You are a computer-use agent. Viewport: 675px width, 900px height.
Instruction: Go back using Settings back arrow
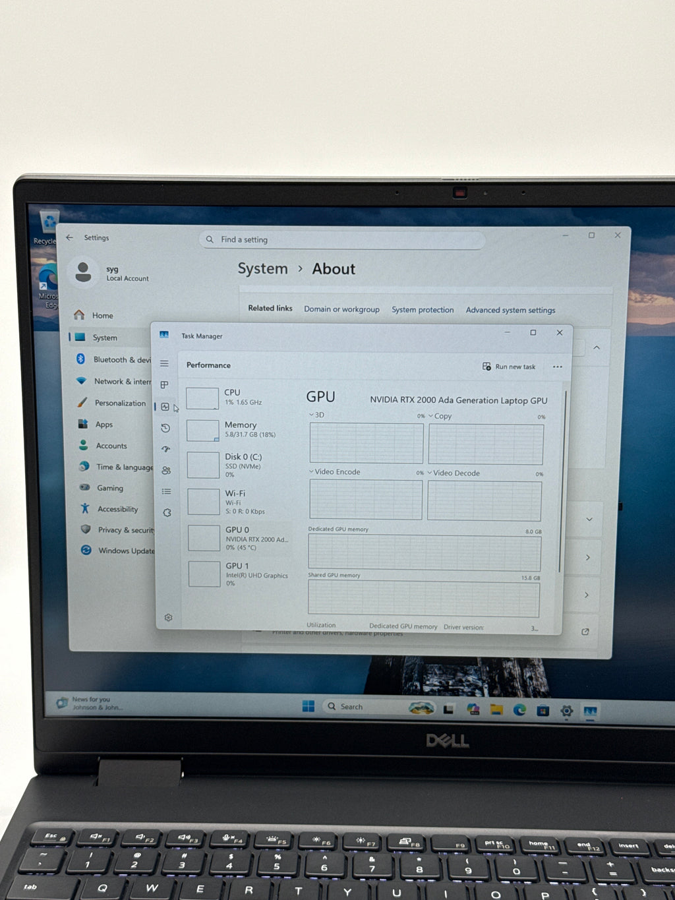[69, 237]
